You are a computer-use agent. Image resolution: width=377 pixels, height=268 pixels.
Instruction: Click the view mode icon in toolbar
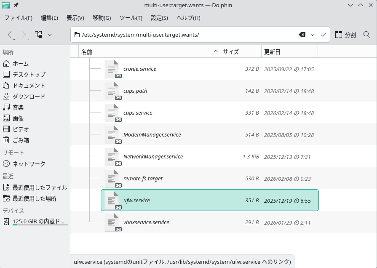[38, 35]
